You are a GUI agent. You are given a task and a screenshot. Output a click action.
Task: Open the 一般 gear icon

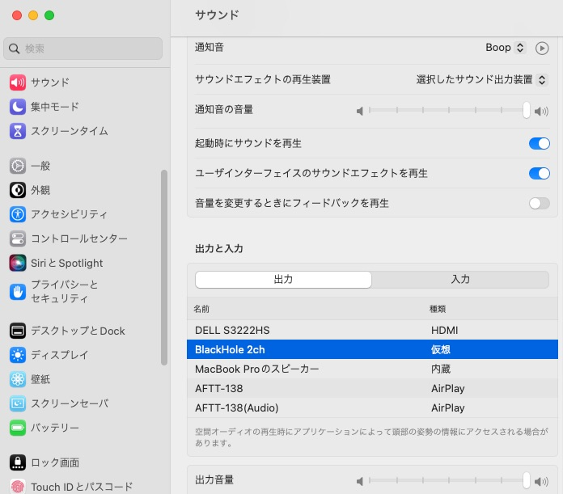click(x=18, y=166)
